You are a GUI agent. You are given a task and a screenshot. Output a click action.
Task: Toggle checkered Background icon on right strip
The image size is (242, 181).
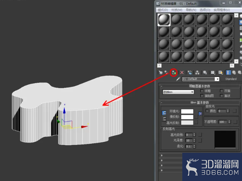pos(241,28)
